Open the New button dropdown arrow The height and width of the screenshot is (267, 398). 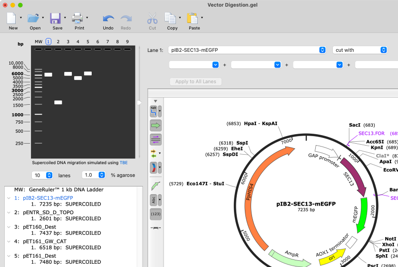point(21,18)
